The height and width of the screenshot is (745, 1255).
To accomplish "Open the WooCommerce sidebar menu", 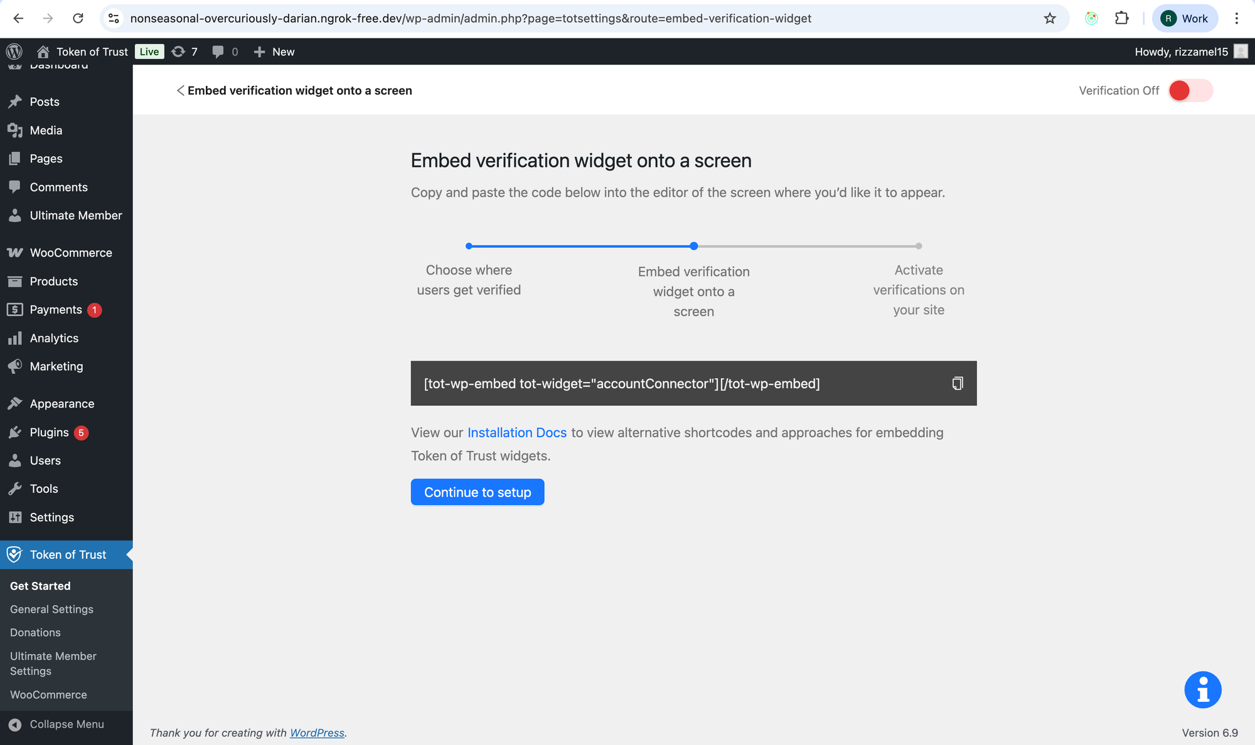I will click(70, 253).
